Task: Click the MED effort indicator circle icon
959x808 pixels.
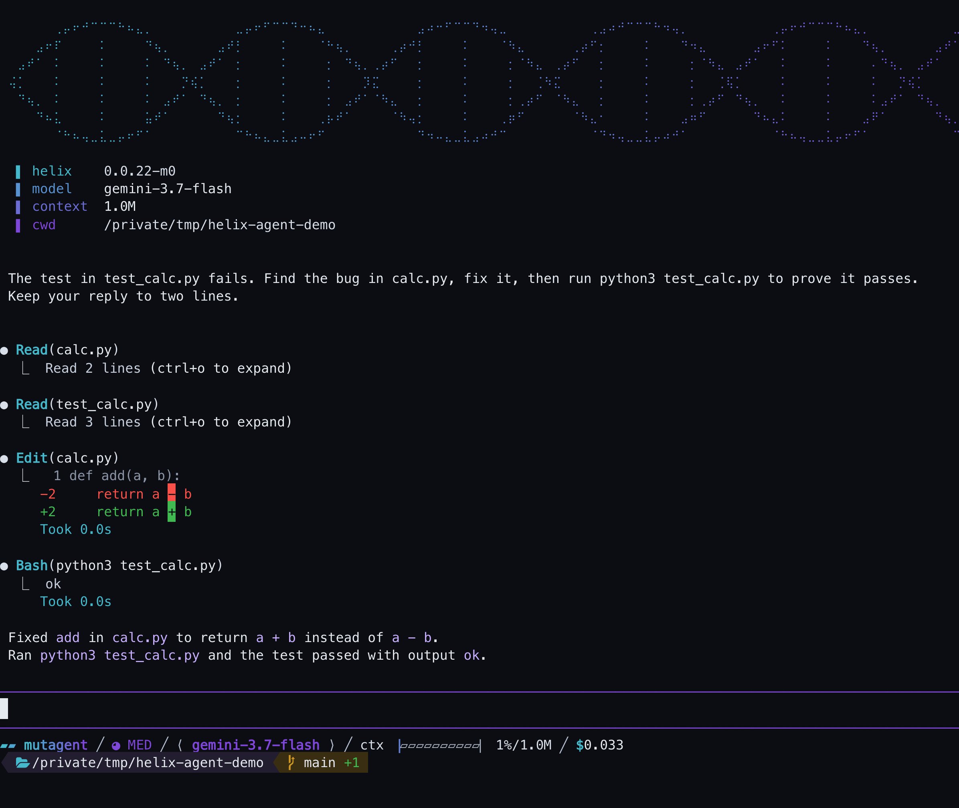Action: [x=116, y=746]
